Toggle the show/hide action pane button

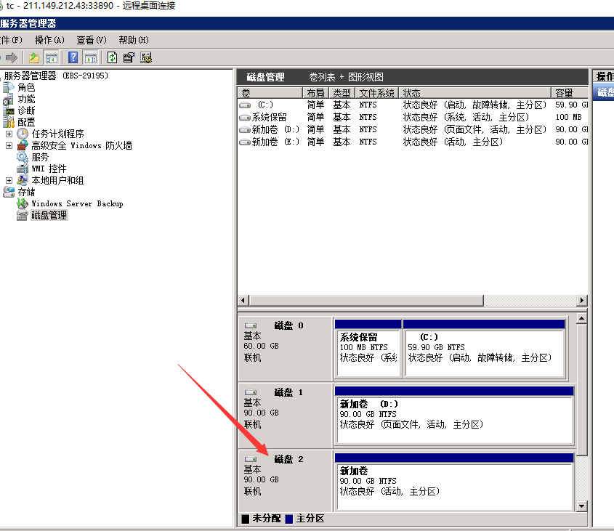click(x=91, y=57)
